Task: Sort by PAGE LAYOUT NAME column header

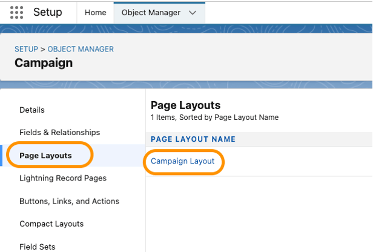Action: pyautogui.click(x=193, y=139)
